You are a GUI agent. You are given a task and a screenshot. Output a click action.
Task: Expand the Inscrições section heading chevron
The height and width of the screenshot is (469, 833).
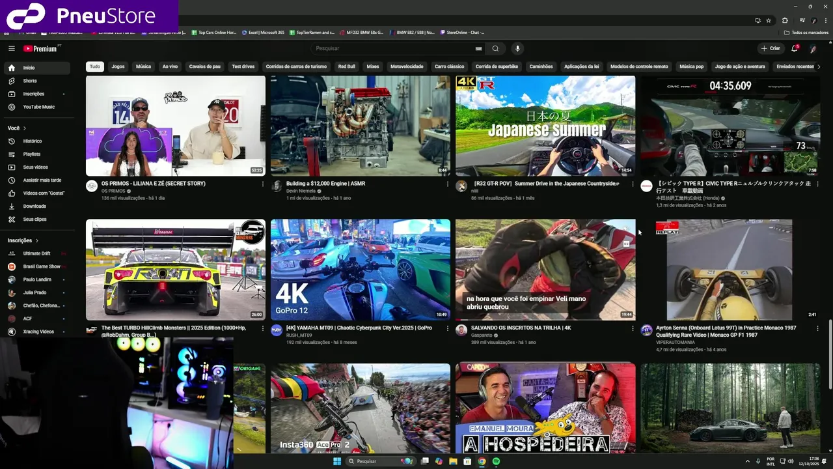(x=37, y=240)
